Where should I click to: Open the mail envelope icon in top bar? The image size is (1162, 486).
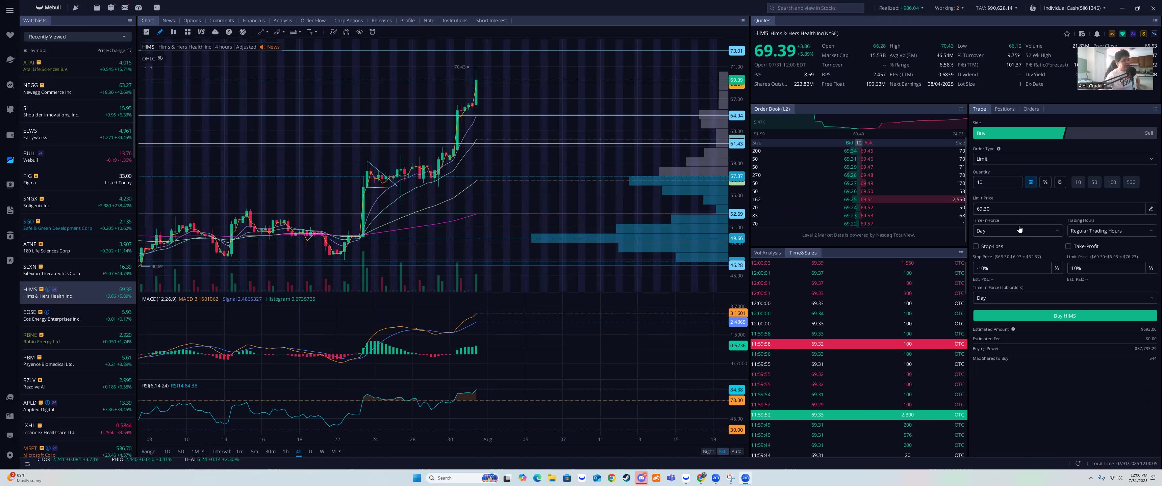tap(125, 8)
